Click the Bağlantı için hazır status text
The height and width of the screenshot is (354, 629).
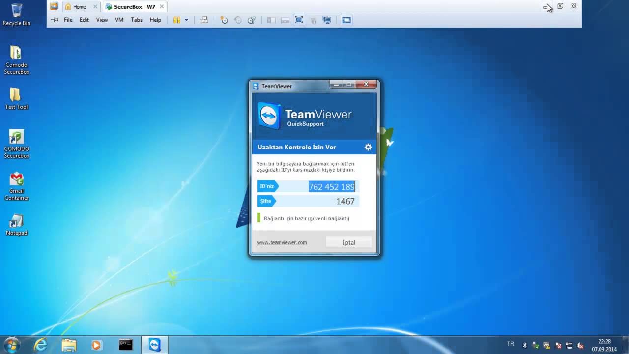click(307, 218)
